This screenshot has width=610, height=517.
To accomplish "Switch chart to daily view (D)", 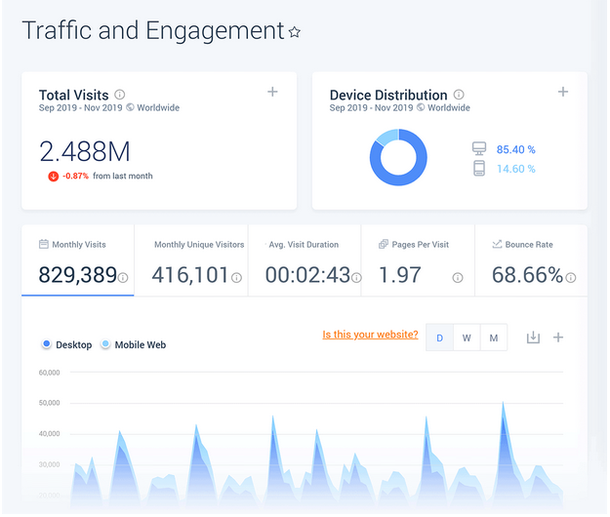I will (440, 338).
